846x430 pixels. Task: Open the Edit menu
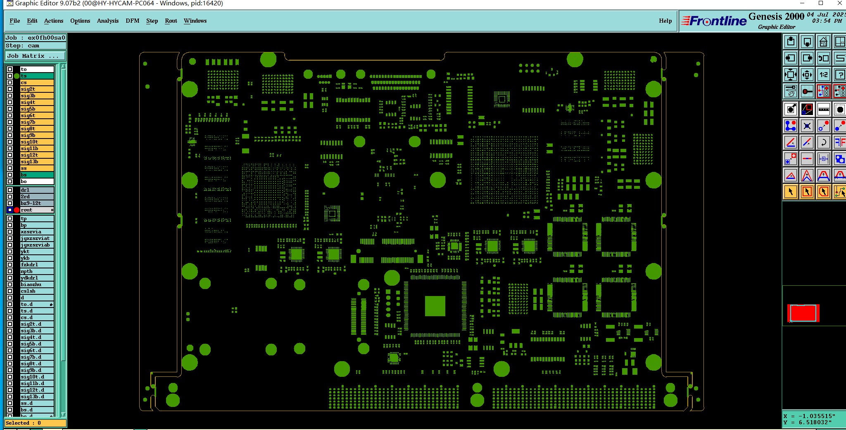[32, 21]
